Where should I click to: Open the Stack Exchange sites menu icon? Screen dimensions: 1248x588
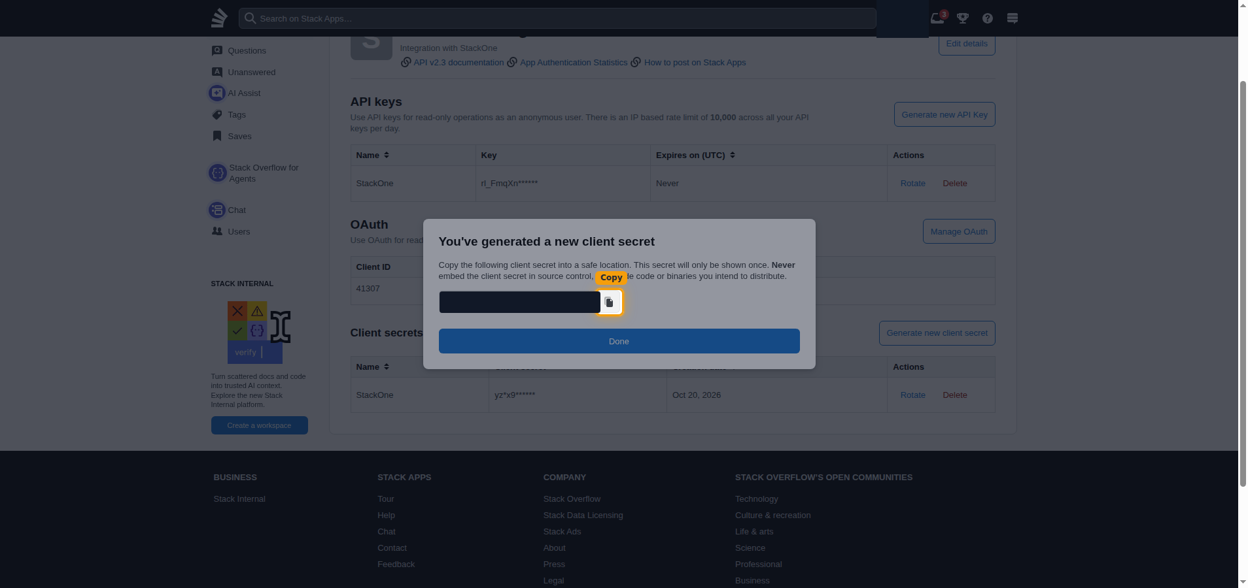click(x=1013, y=18)
